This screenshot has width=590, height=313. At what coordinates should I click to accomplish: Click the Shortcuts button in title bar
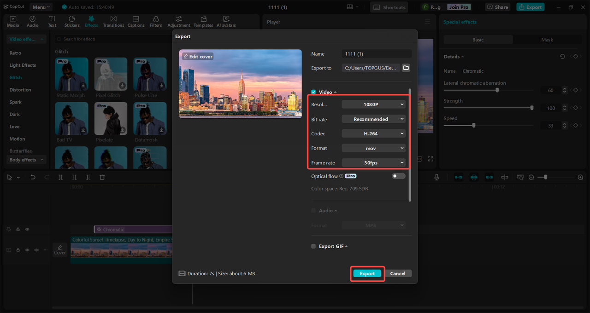pyautogui.click(x=389, y=7)
